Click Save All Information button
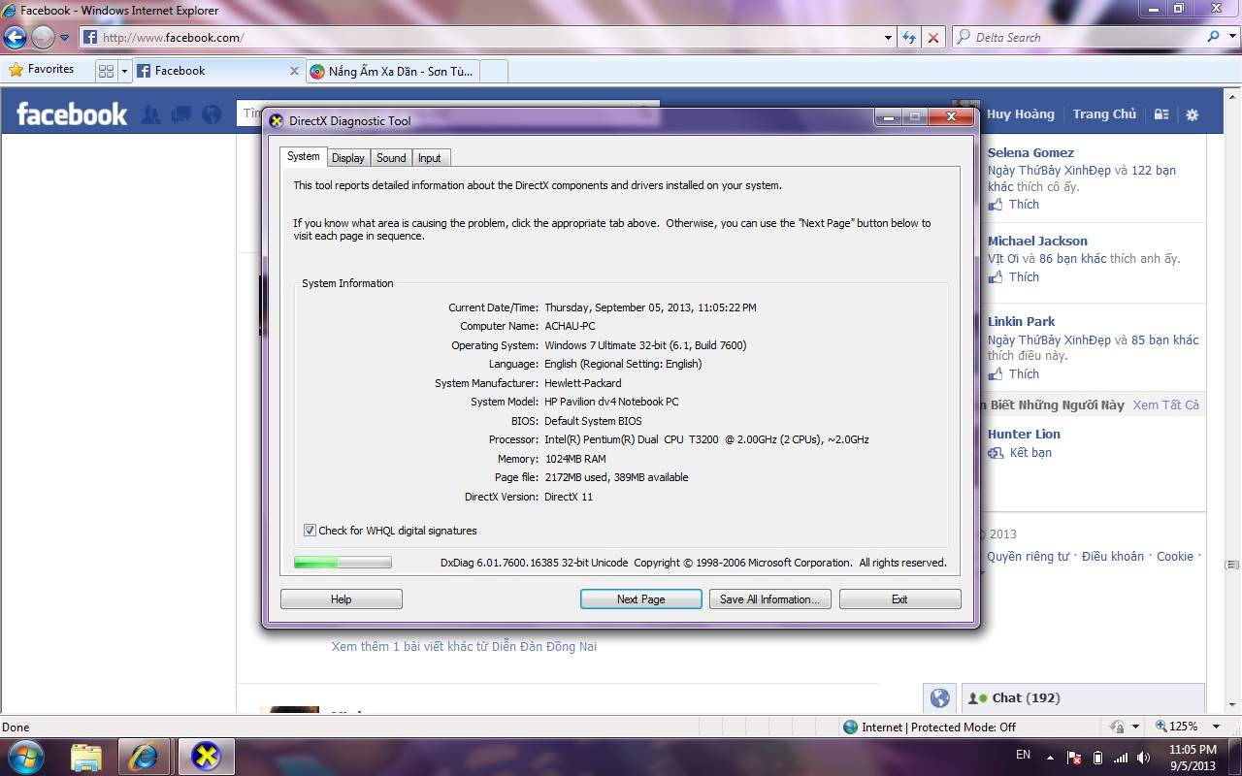 tap(769, 599)
